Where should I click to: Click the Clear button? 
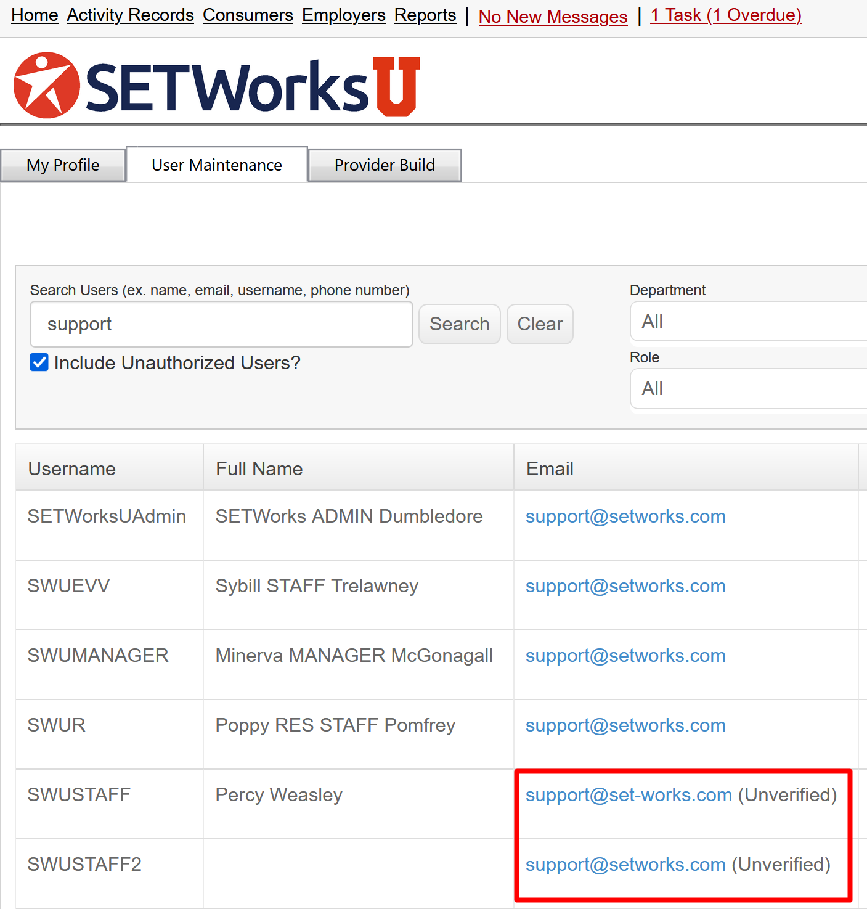[540, 324]
